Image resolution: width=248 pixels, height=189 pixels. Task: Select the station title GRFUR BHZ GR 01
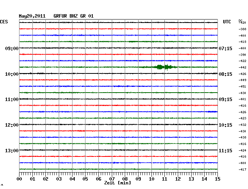coord(74,16)
